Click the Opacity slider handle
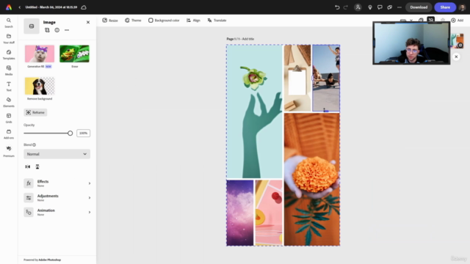The width and height of the screenshot is (470, 264). coord(70,133)
